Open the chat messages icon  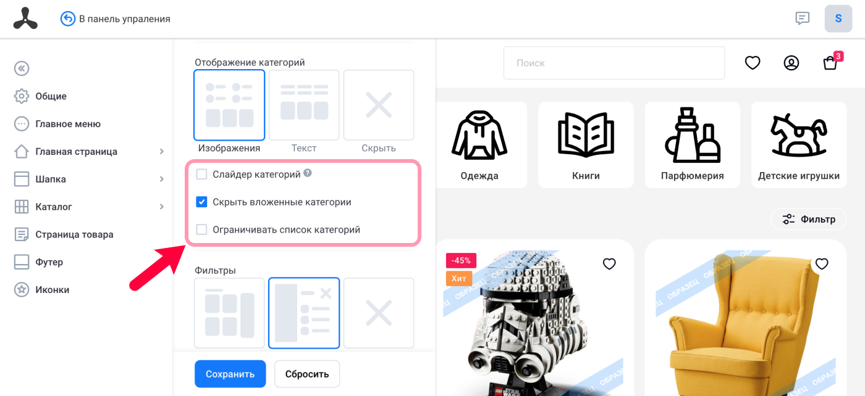[x=802, y=19]
